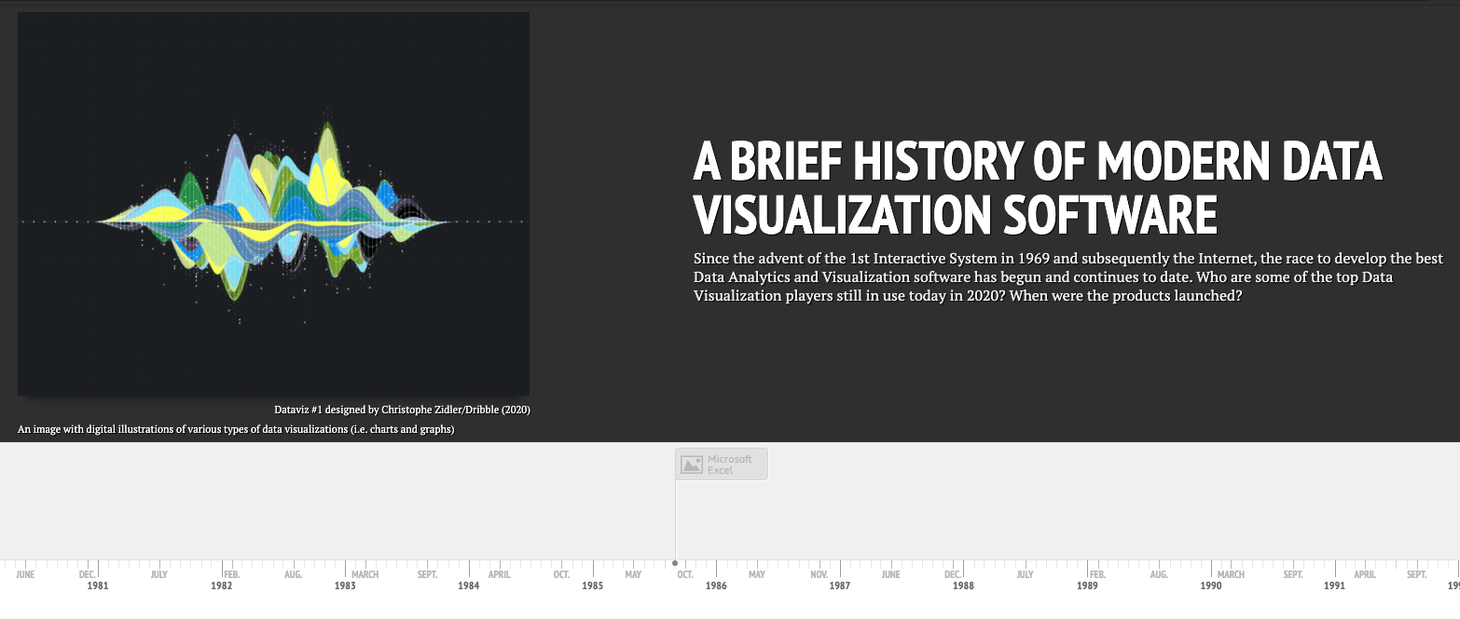Select the Microsoft Excel event marker dot
1460x619 pixels.
click(675, 563)
